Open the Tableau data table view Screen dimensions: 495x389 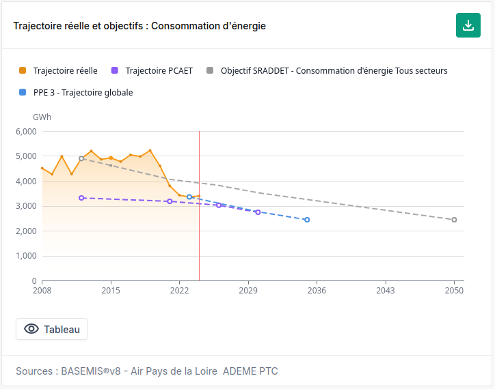point(51,329)
